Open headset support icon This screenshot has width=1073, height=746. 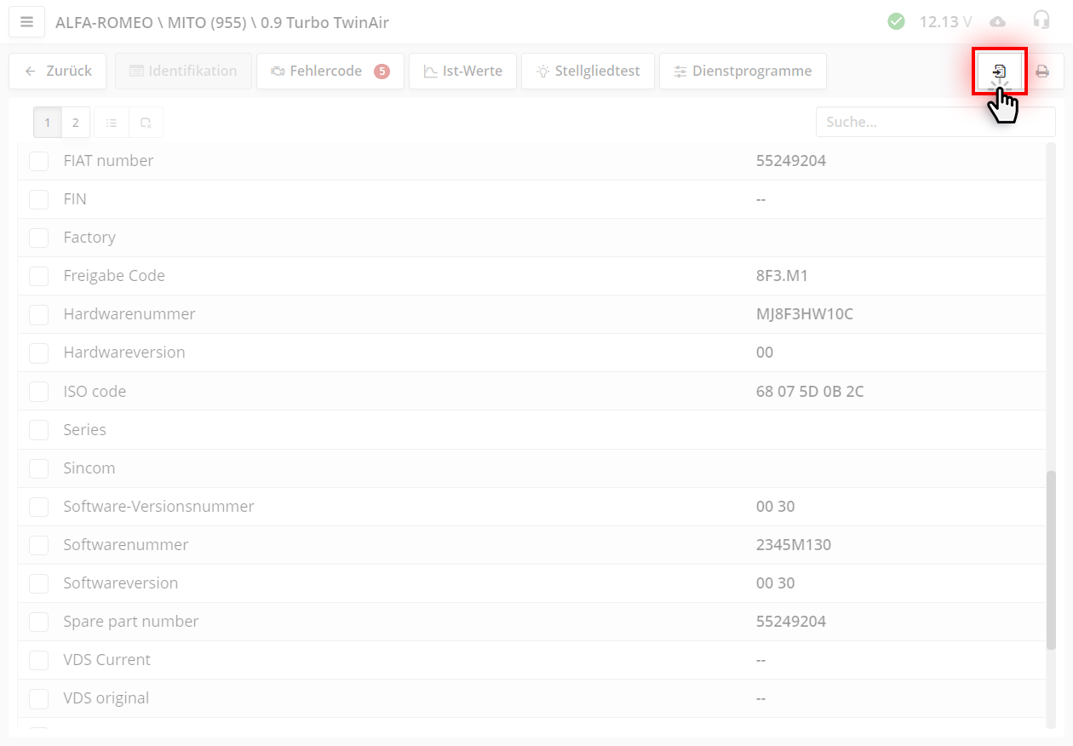1041,21
